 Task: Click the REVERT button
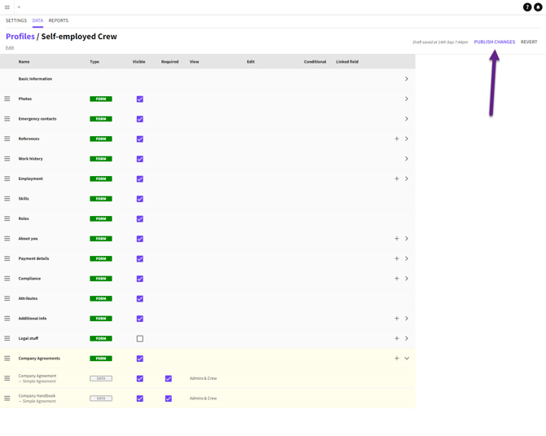[x=529, y=42]
